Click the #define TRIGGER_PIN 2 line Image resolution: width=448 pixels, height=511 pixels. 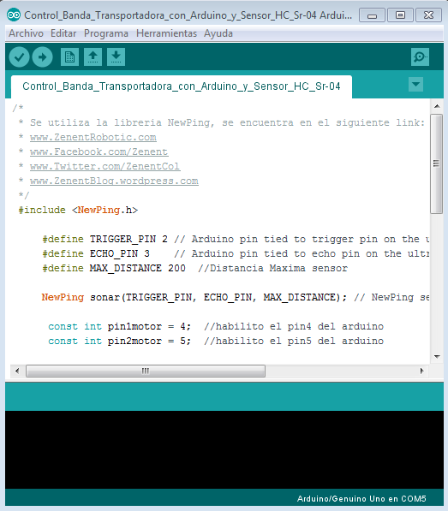coord(236,239)
